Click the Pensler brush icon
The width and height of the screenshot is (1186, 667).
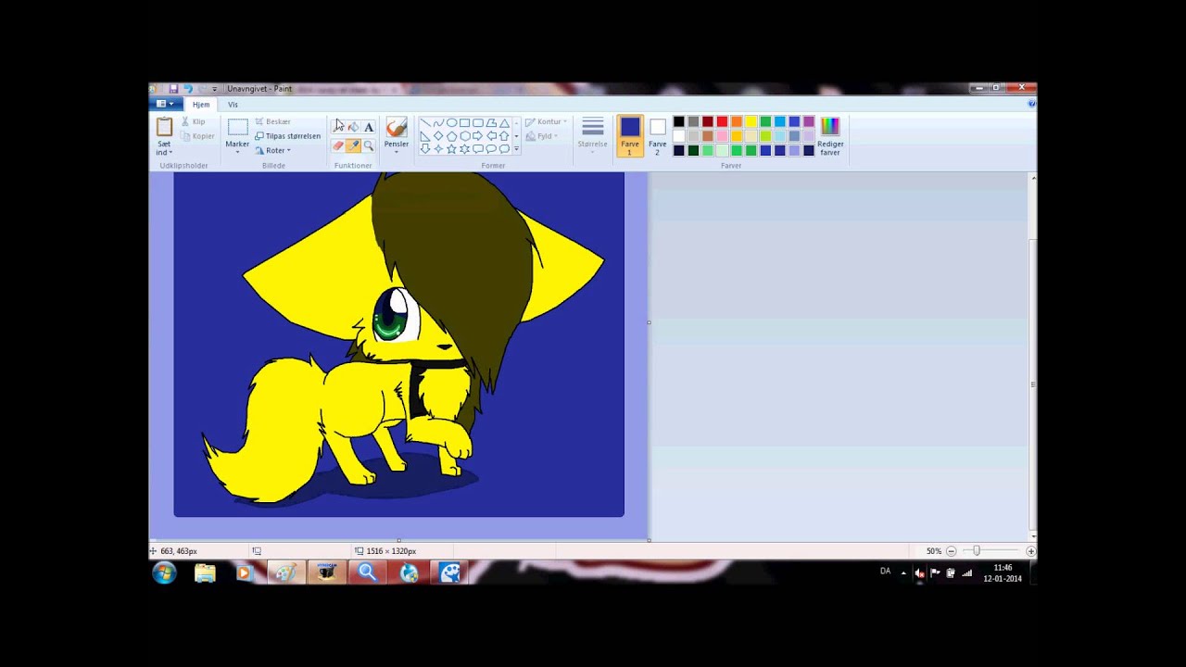397,128
